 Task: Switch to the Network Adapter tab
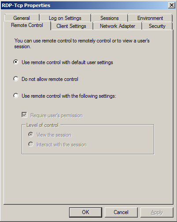118,26
